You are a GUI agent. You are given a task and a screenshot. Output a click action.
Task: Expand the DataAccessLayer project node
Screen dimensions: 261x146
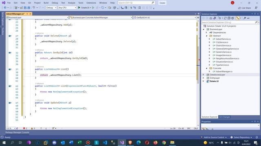203,75
